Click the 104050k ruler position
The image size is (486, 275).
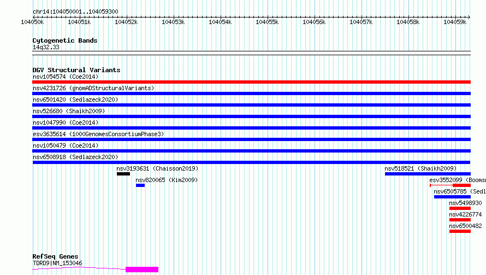point(32,22)
